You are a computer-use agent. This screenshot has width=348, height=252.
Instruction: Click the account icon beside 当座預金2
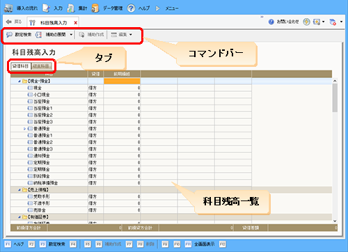[30, 115]
